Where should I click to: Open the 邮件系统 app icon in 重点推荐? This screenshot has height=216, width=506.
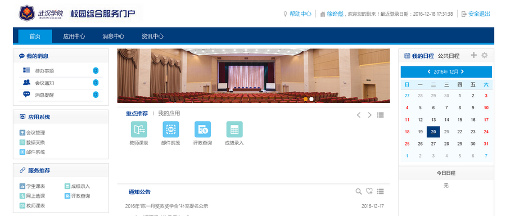coord(171,129)
